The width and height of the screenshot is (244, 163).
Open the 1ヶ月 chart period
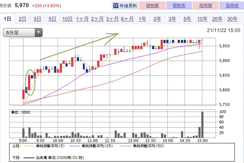pyautogui.click(x=82, y=19)
